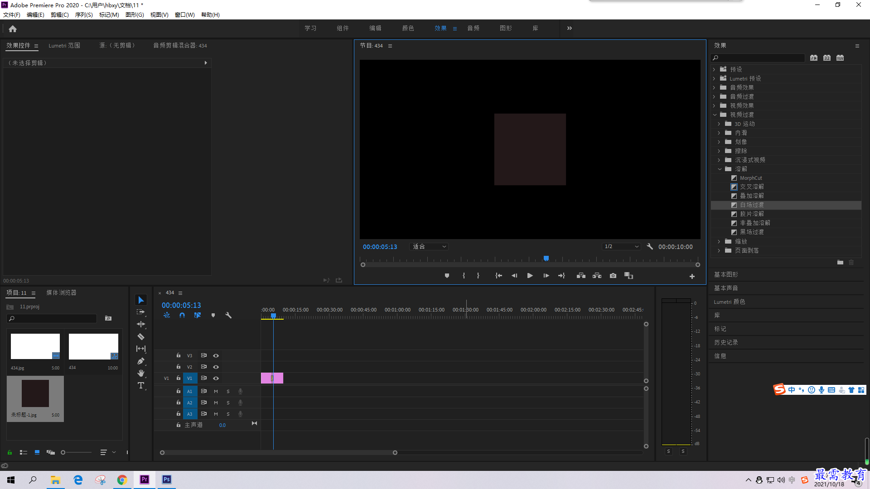Click the Extract button

tap(597, 276)
